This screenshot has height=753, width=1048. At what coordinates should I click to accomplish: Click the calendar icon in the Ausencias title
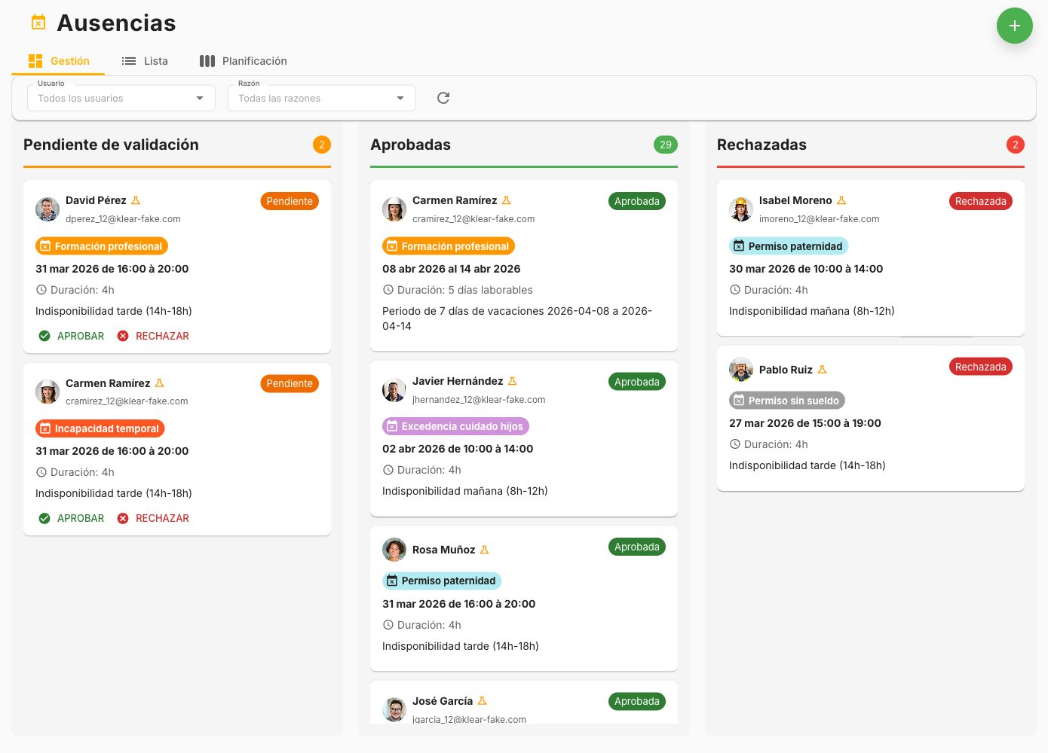(x=38, y=23)
